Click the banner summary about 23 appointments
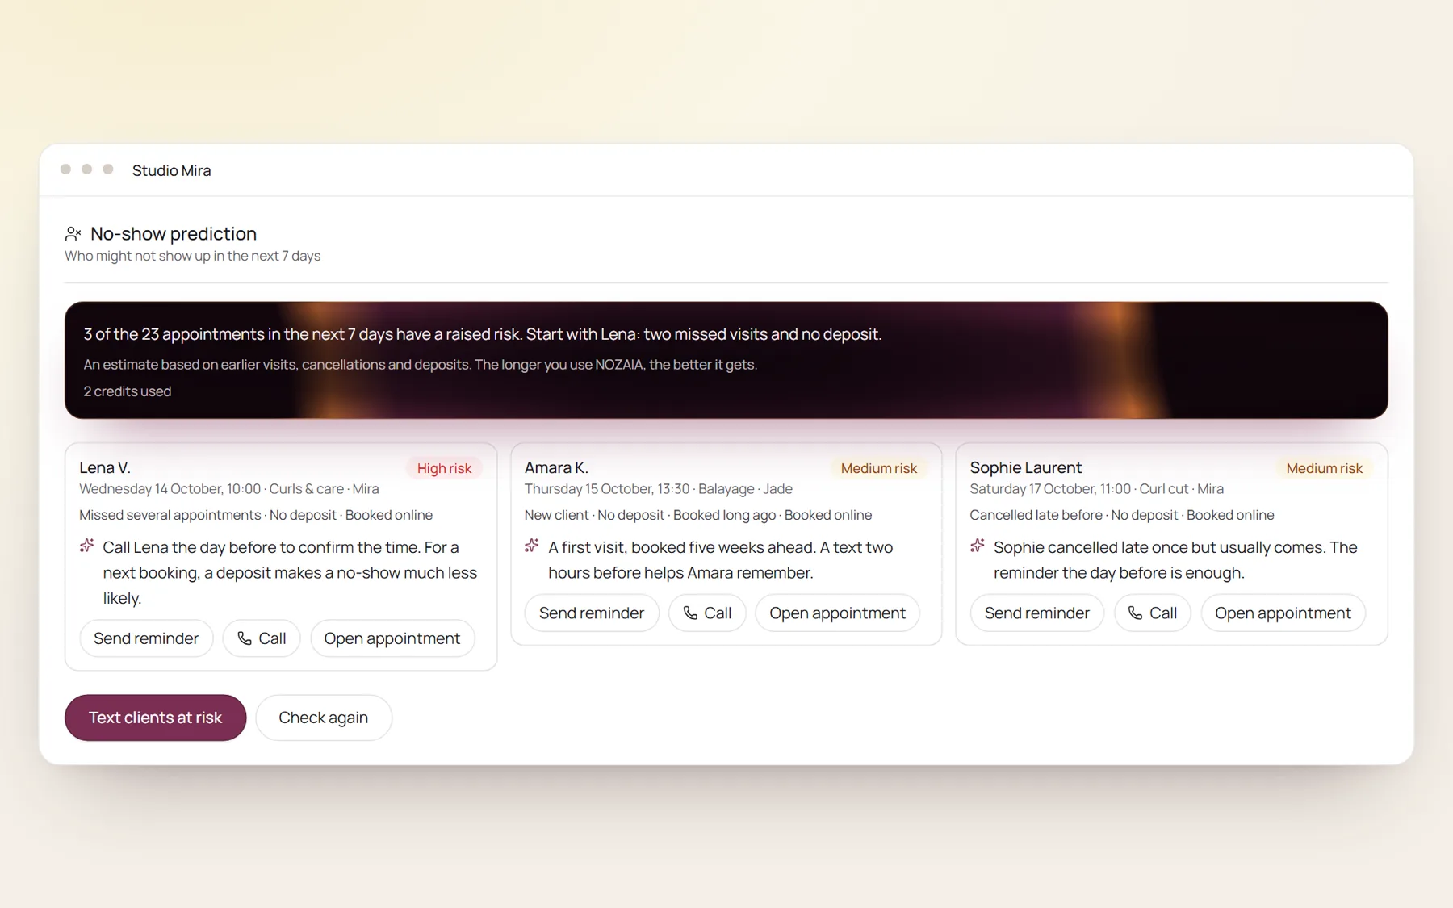The height and width of the screenshot is (908, 1453). pyautogui.click(x=483, y=334)
